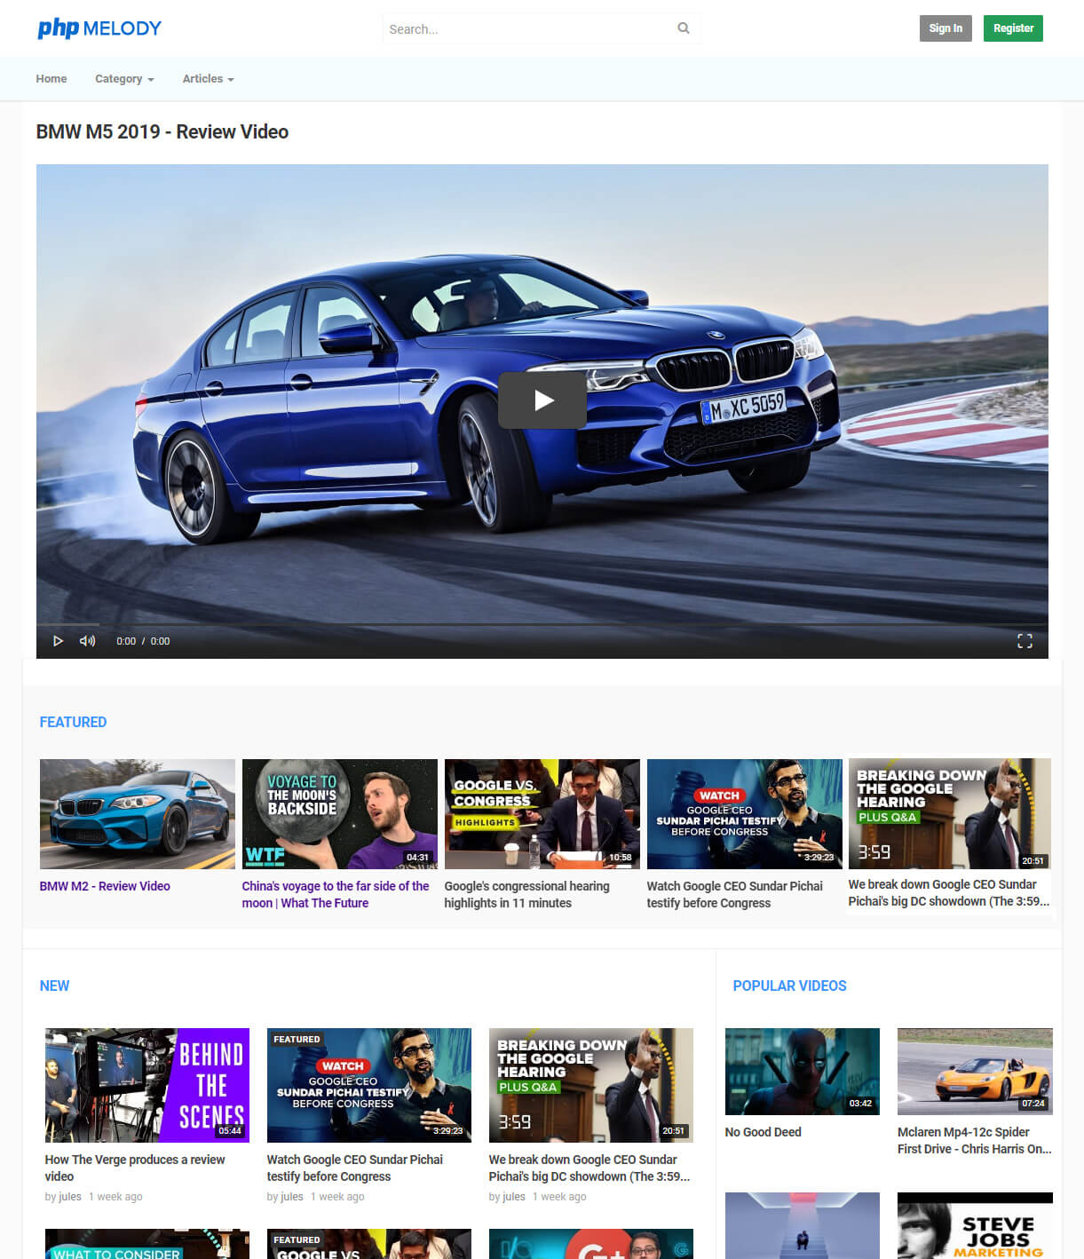The height and width of the screenshot is (1259, 1084).
Task: Open the Mclaren Mp4-12c Spider thumbnail
Action: click(x=975, y=1071)
